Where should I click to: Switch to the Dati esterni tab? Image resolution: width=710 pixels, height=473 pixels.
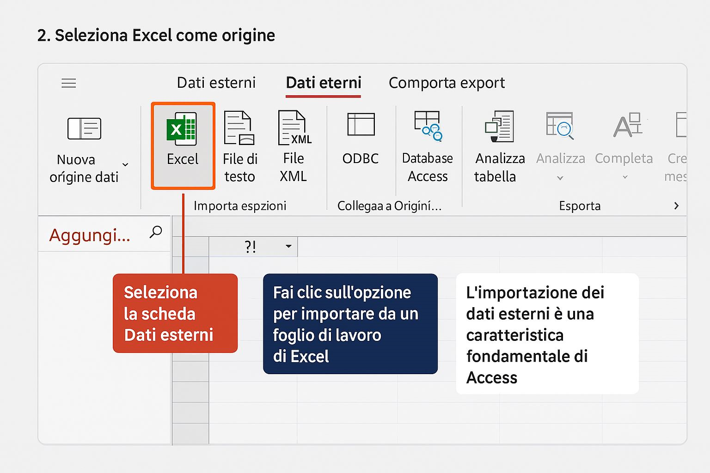pos(216,83)
